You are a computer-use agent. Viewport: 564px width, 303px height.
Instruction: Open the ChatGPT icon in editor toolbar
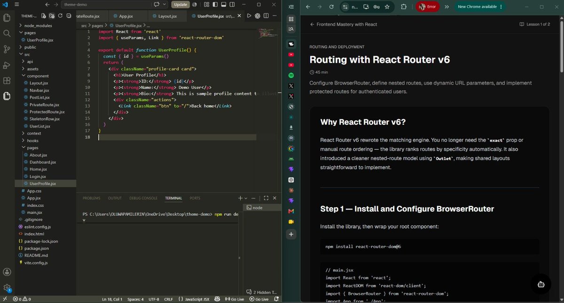[x=258, y=16]
